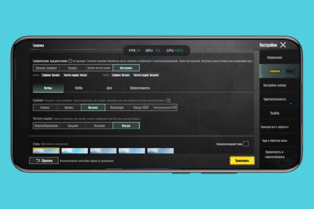Close the Настройки settings screen with X
The image size is (314, 209).
coord(283,45)
